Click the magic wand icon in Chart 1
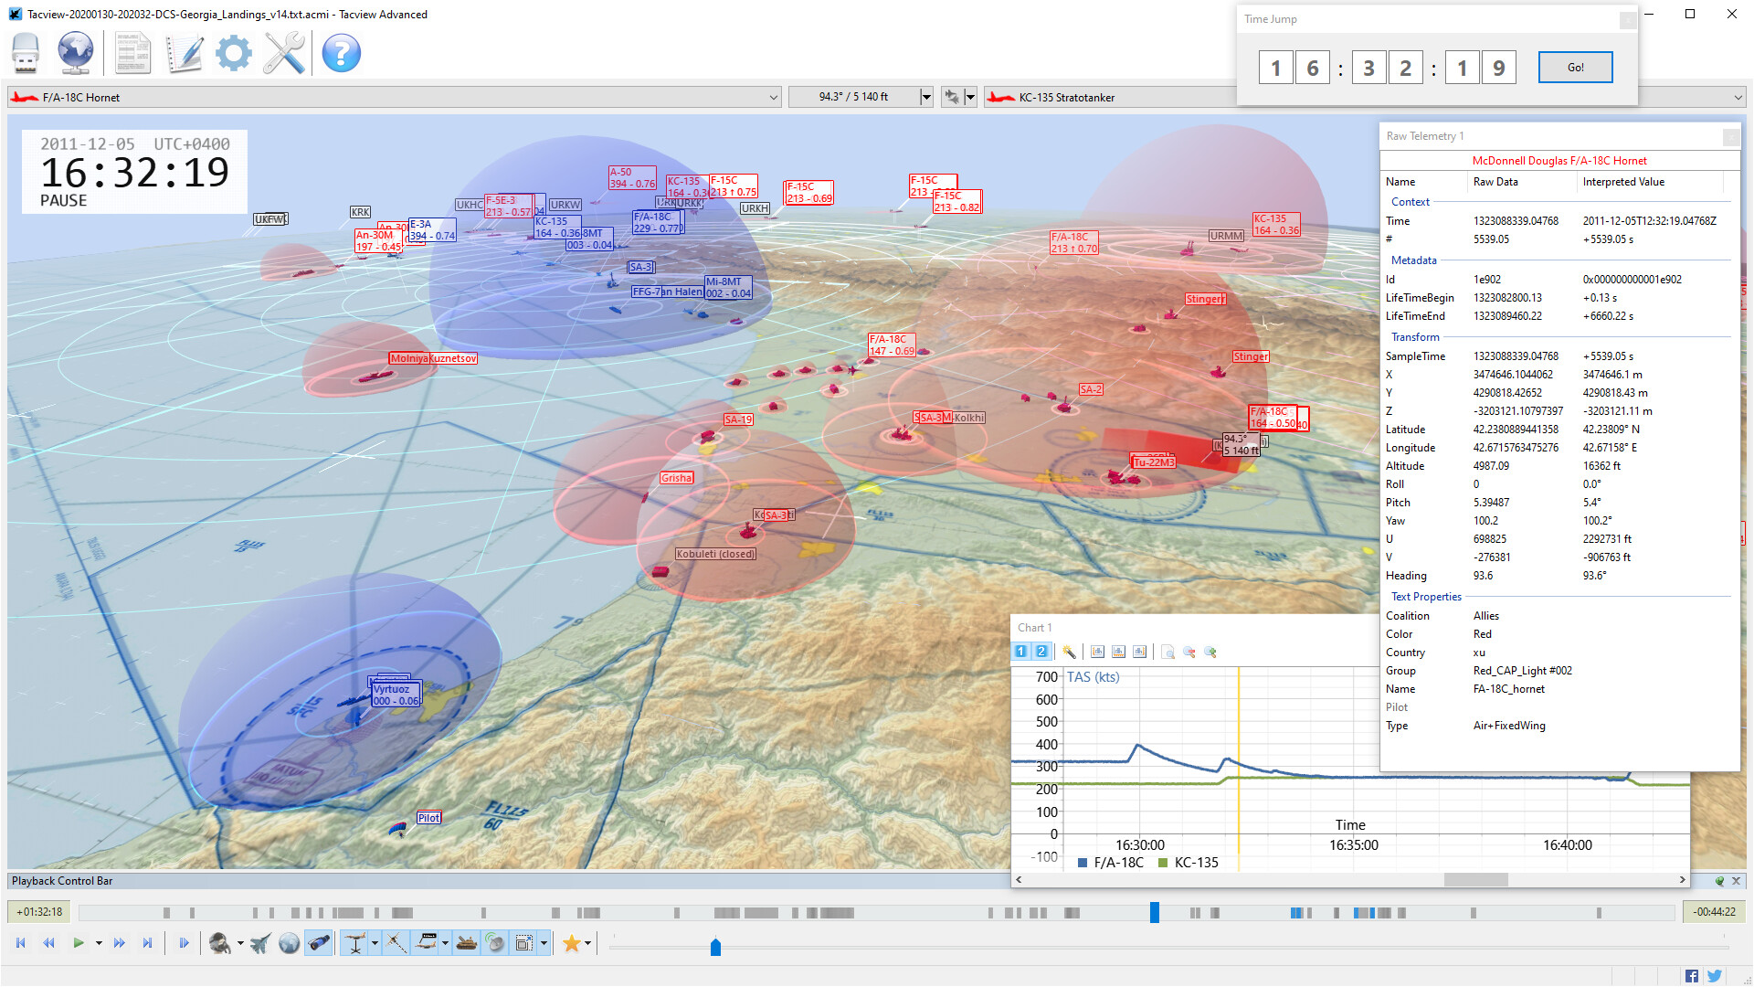Viewport: 1754px width, 987px height. [1070, 652]
